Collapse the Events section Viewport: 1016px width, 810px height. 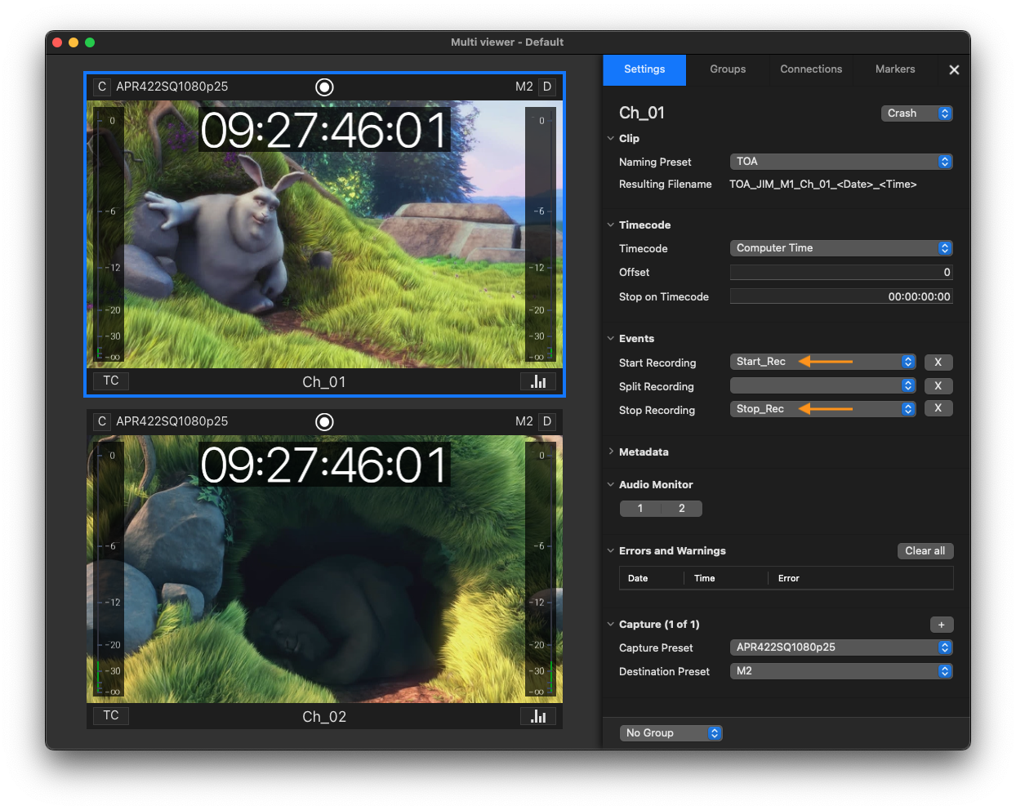(x=610, y=339)
